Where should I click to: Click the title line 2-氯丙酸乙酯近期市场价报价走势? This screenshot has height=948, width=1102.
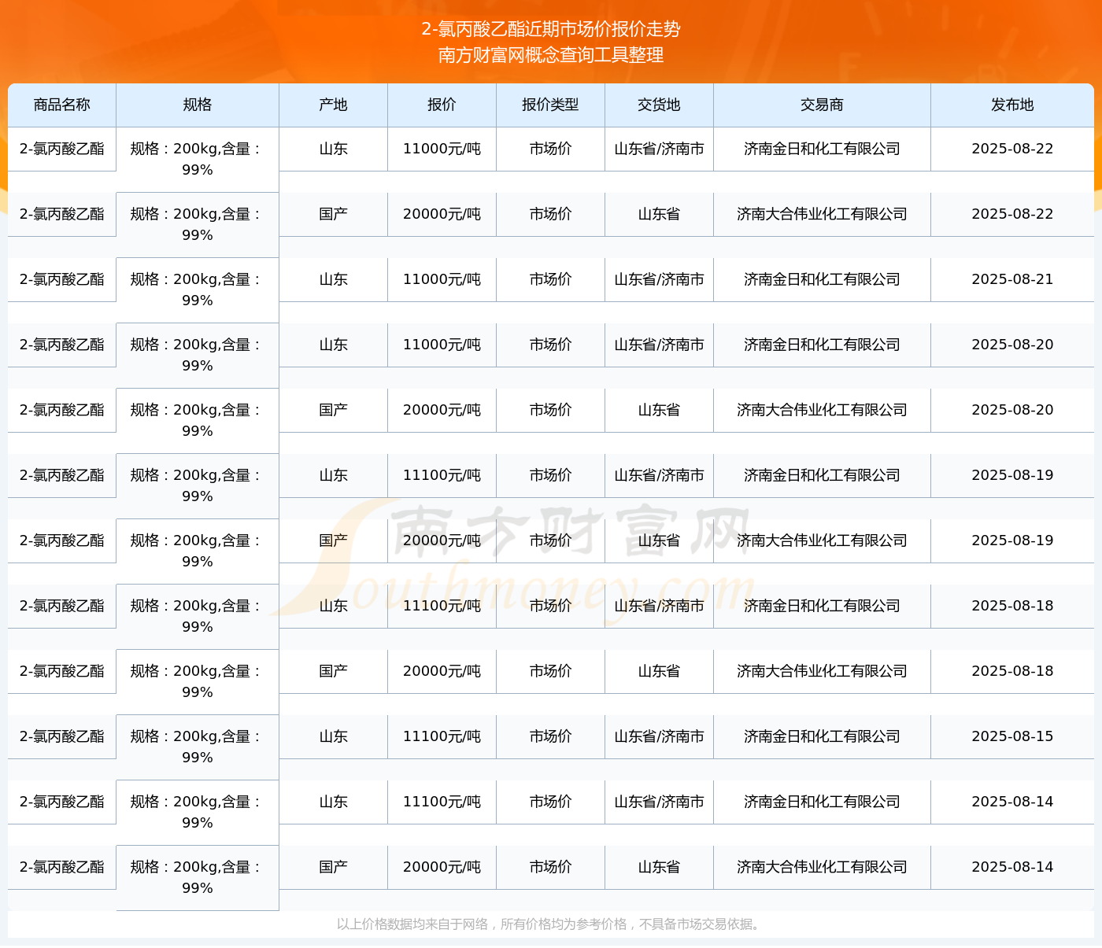tap(551, 29)
